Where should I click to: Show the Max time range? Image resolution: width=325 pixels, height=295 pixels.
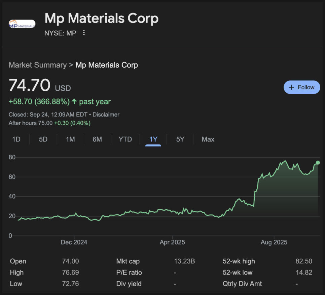tap(208, 139)
